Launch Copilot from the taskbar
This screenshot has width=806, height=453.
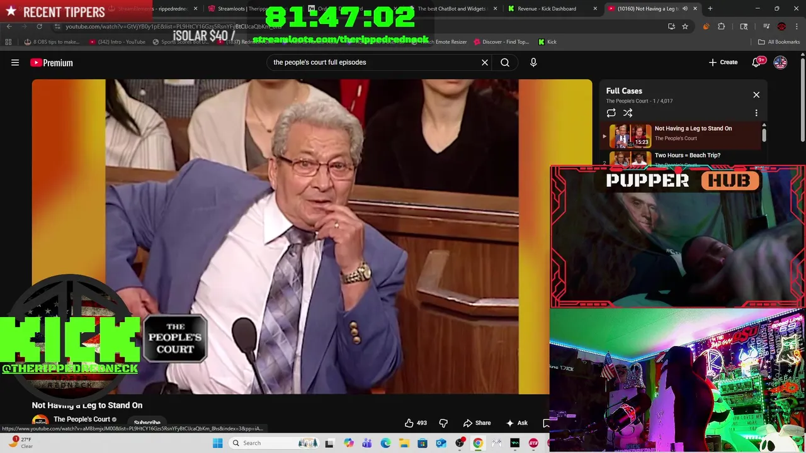[348, 443]
